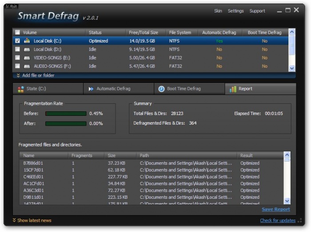311x232 pixels.
Task: Click the IObit logo in title bar
Action: click(12, 6)
